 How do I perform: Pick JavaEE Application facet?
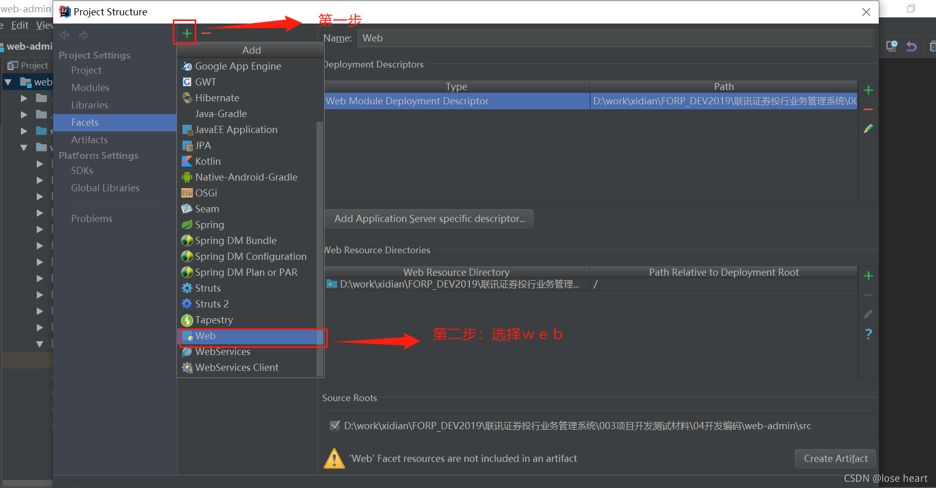pos(247,129)
